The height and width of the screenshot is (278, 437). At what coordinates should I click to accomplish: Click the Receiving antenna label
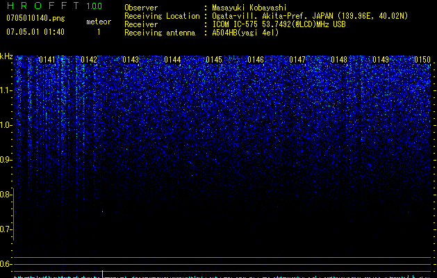(160, 33)
